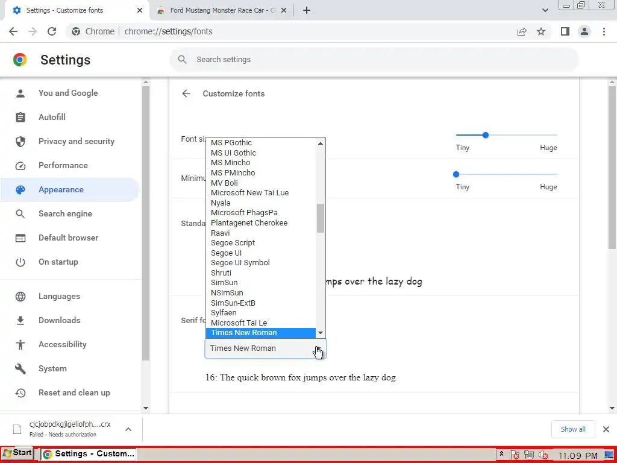The width and height of the screenshot is (617, 463).
Task: Choose MS PMincho font option
Action: [x=261, y=173]
